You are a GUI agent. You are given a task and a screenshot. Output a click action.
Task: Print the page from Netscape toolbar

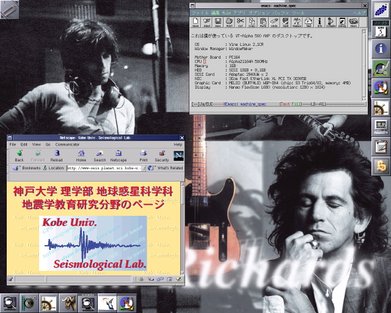pyautogui.click(x=144, y=156)
